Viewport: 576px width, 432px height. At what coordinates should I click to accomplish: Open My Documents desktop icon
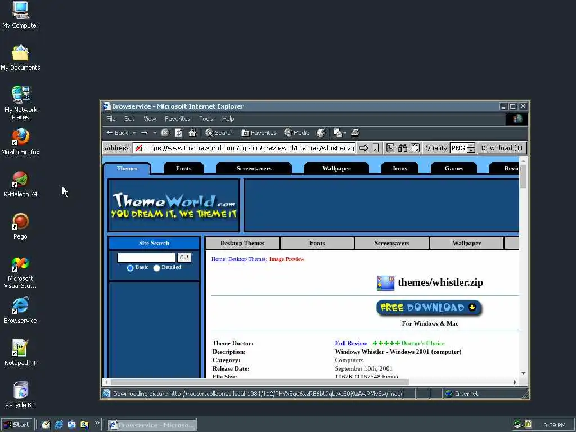(20, 58)
